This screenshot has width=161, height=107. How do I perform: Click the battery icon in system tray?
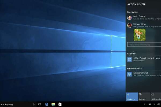click(150, 104)
